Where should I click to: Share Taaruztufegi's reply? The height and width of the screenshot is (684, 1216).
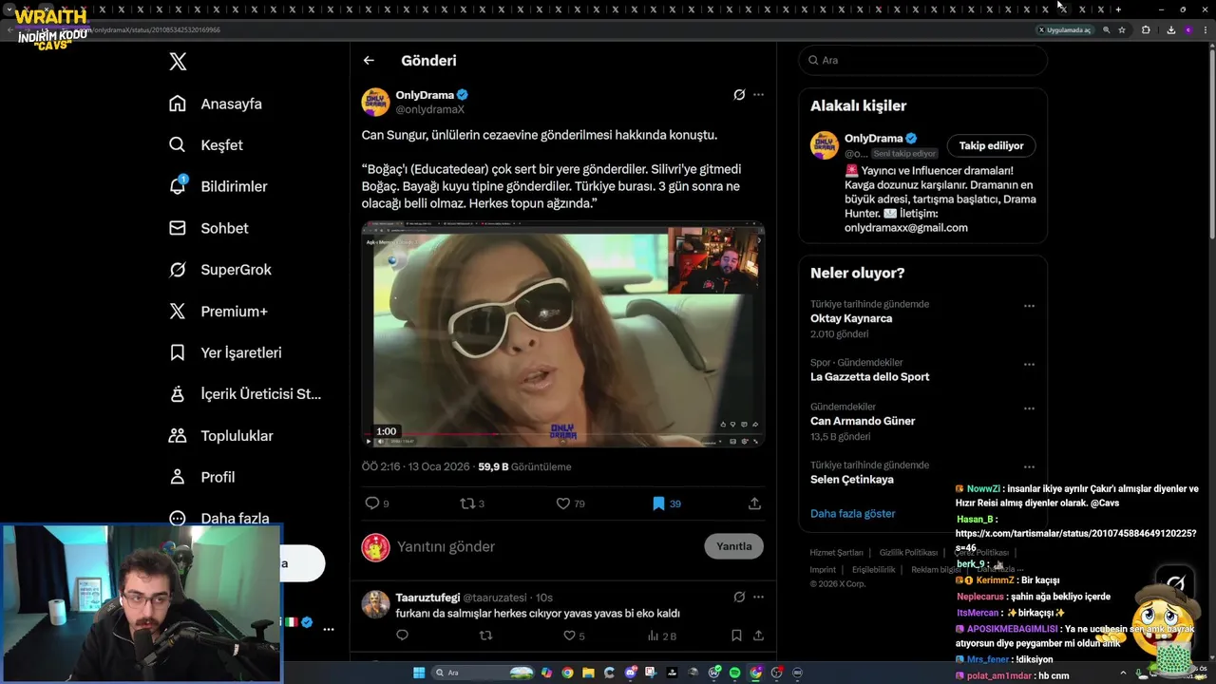758,636
